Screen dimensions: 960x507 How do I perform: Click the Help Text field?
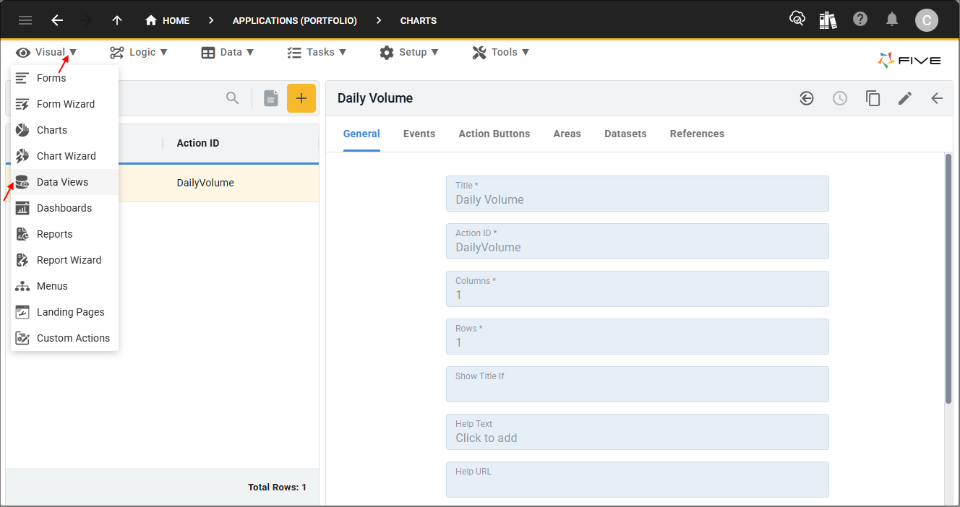tap(638, 432)
